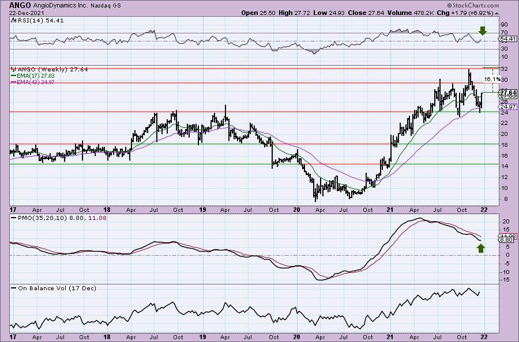Click the black On Balance Vol line swatch

click(x=13, y=288)
